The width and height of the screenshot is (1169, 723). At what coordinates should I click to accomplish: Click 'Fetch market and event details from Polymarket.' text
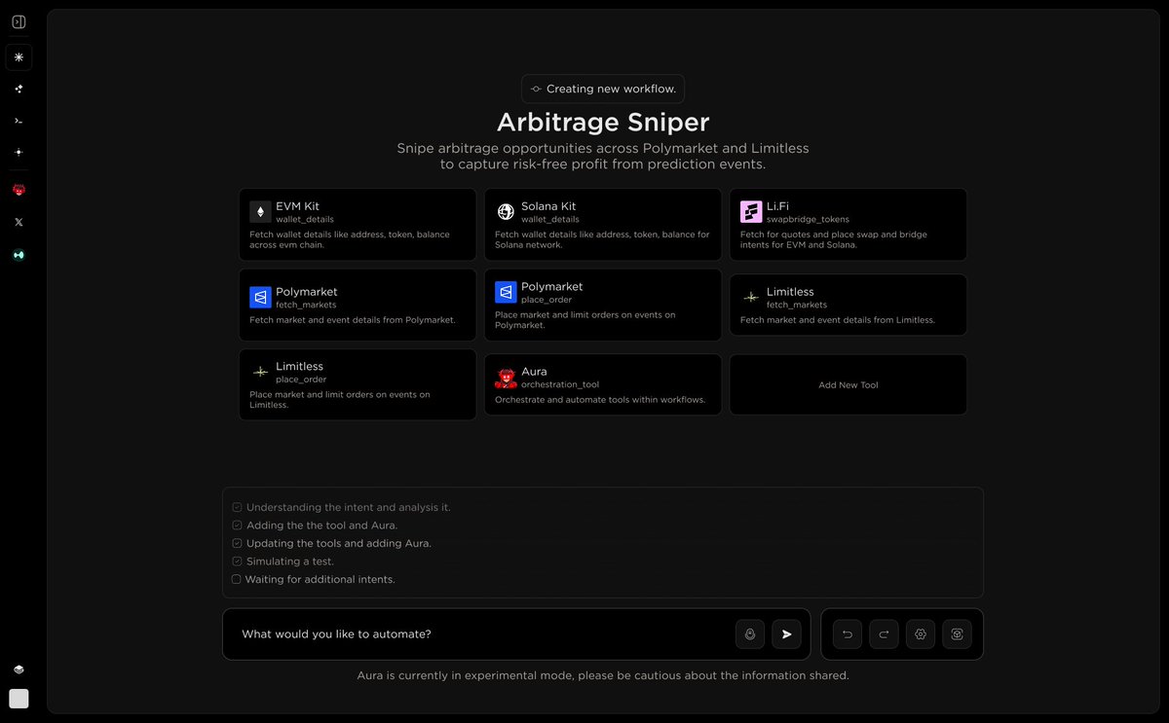pyautogui.click(x=353, y=320)
